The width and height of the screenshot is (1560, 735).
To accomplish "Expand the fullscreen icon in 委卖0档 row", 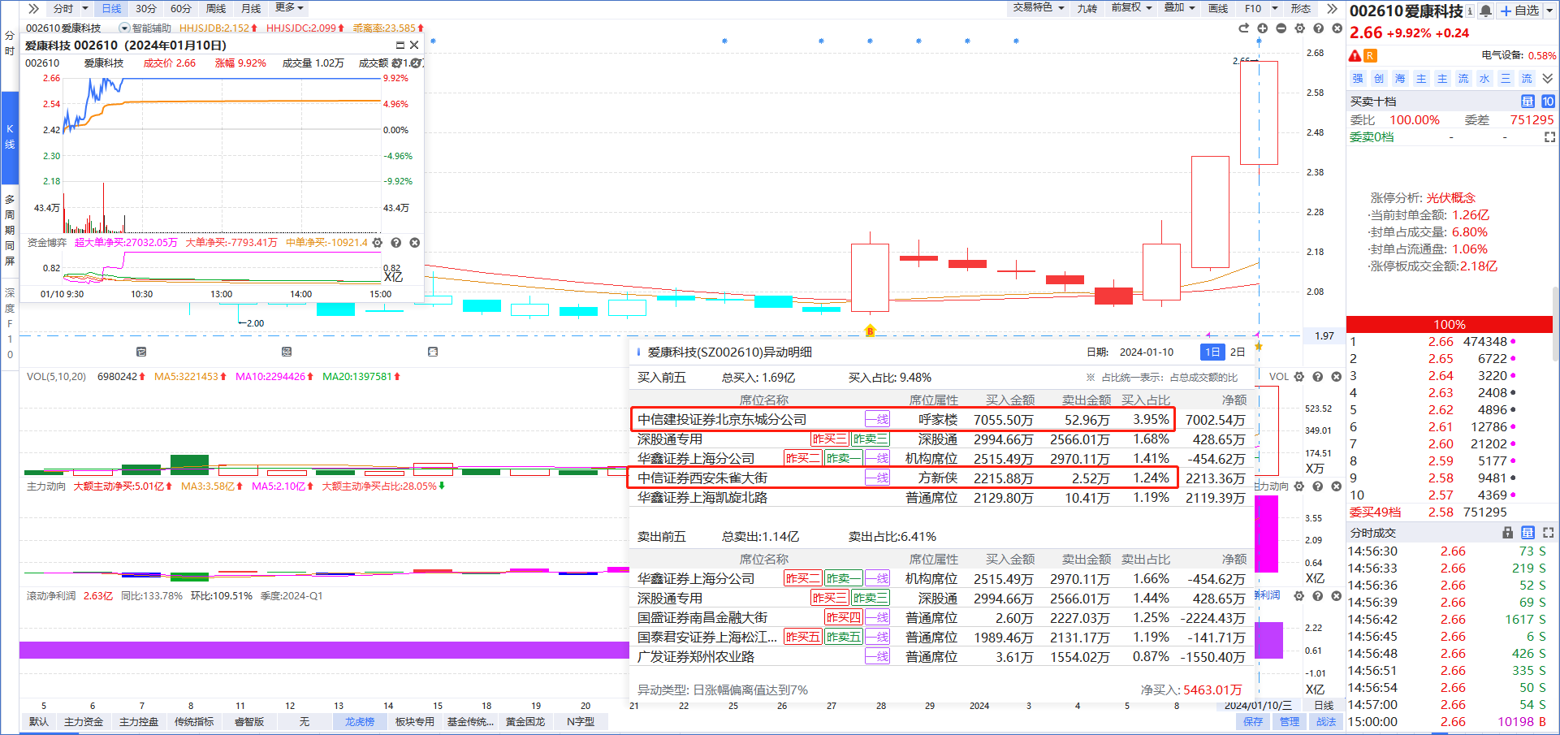I will [x=1549, y=137].
